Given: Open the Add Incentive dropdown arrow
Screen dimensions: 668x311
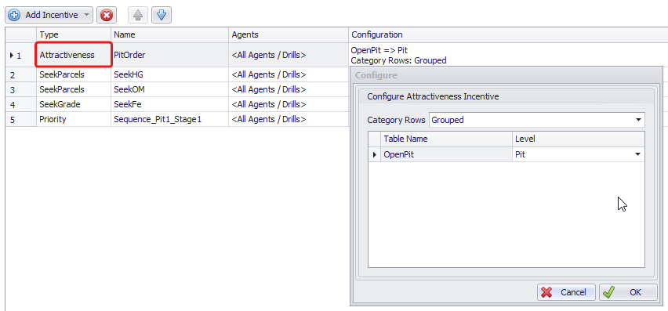Looking at the screenshot, I should (86, 16).
